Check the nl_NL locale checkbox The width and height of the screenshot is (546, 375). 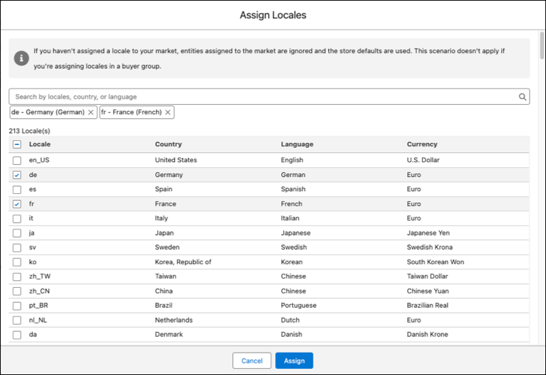17,321
